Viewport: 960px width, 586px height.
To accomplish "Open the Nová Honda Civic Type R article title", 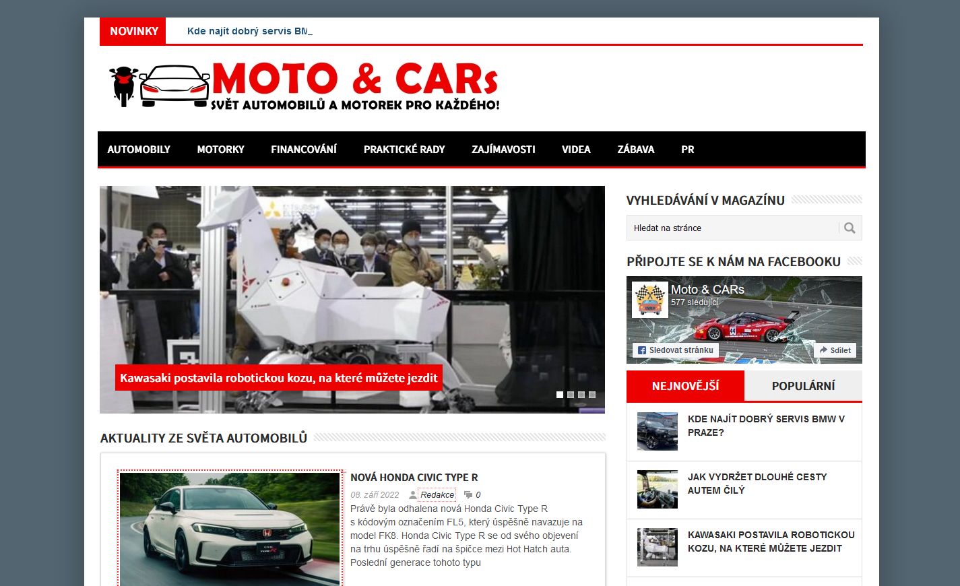I will (x=414, y=478).
